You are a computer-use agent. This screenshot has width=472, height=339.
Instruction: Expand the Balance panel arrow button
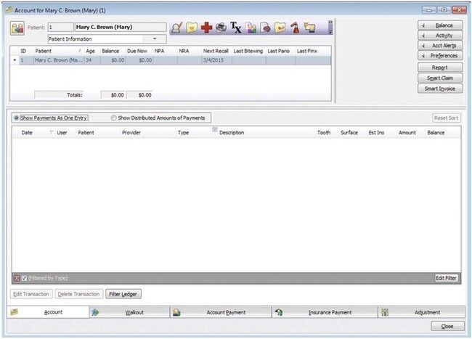423,25
